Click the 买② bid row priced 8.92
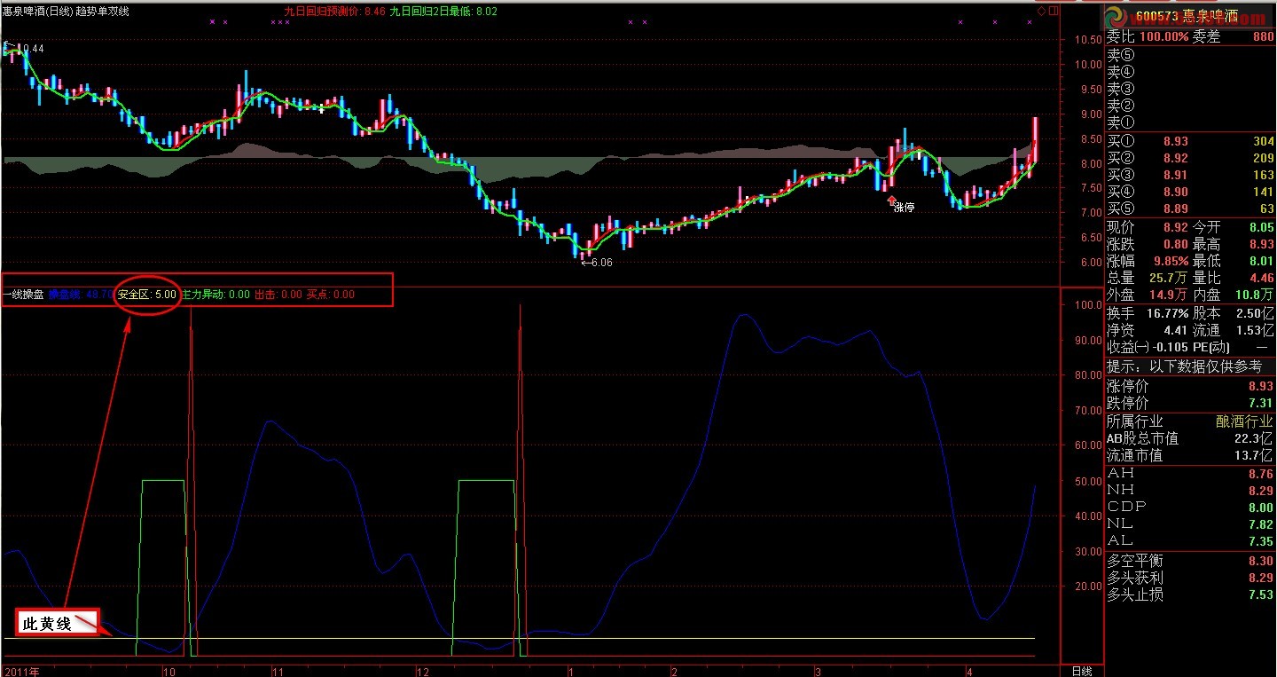This screenshot has height=677, width=1277. point(1190,158)
